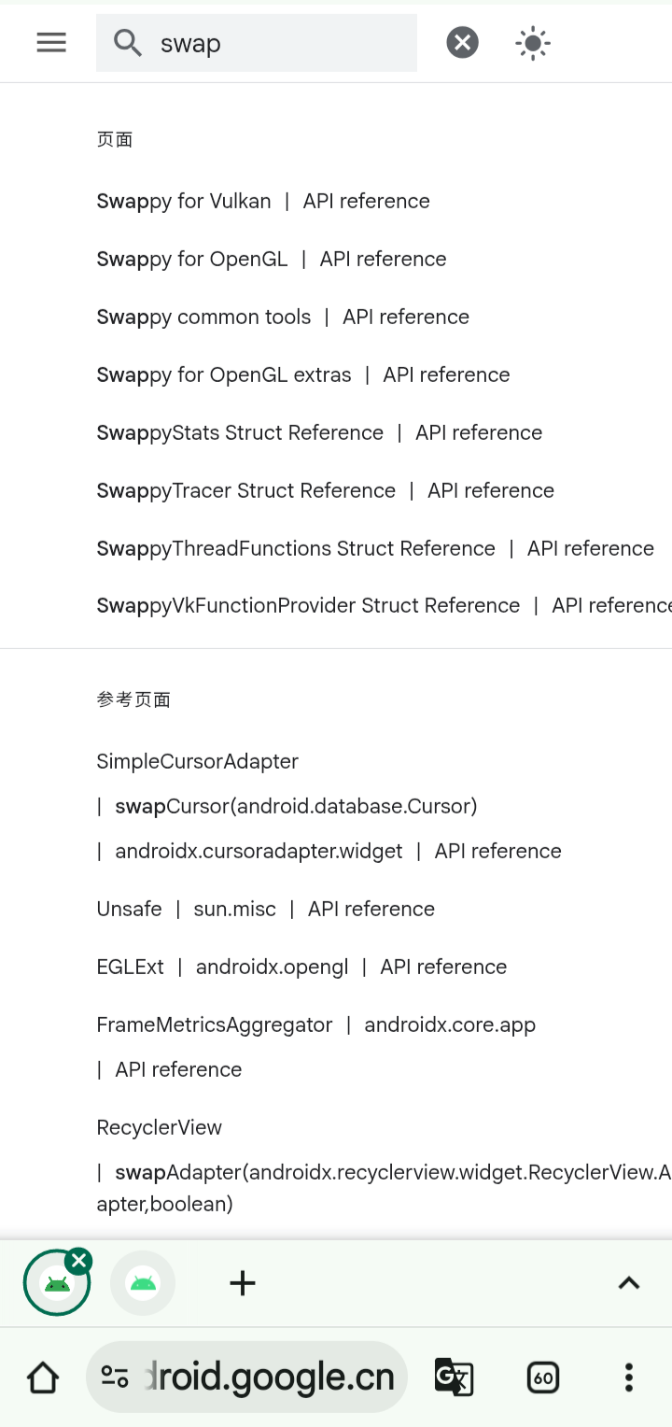Tap the swap search input field
The image size is (672, 1427).
click(x=257, y=43)
